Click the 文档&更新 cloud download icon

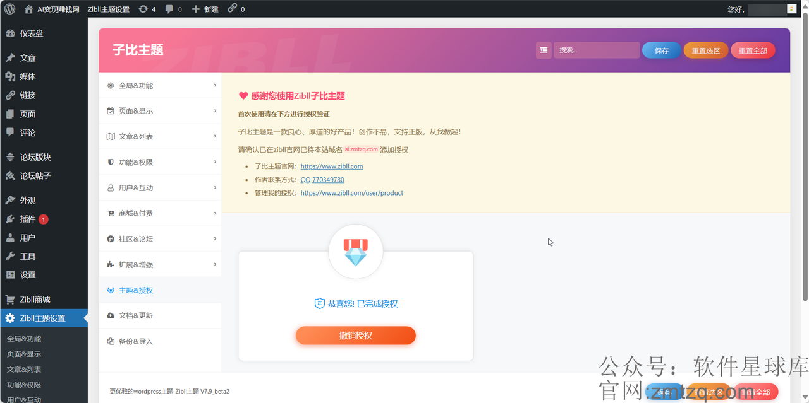[x=111, y=315]
